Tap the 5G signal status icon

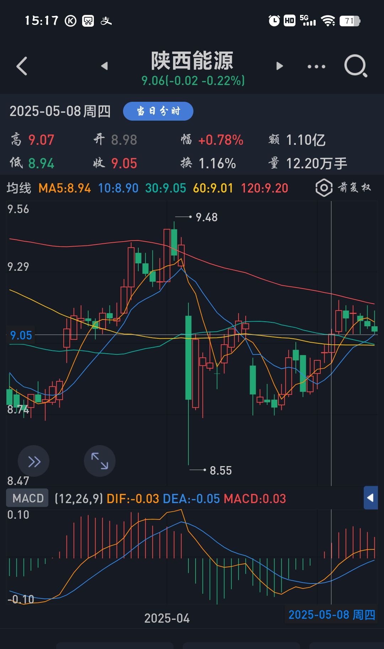click(x=308, y=21)
